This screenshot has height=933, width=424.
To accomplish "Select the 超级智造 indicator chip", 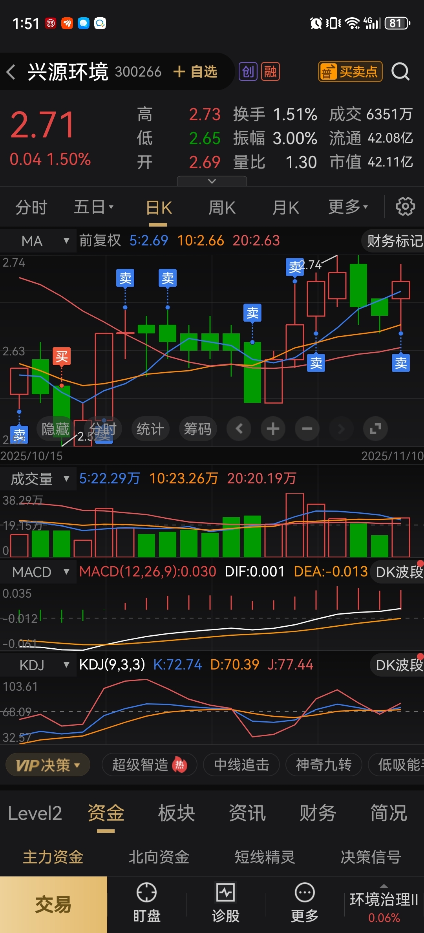I will pyautogui.click(x=149, y=765).
